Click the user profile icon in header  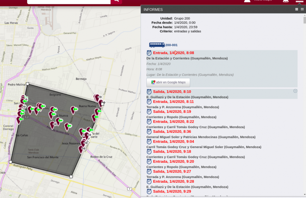(x=247, y=1)
